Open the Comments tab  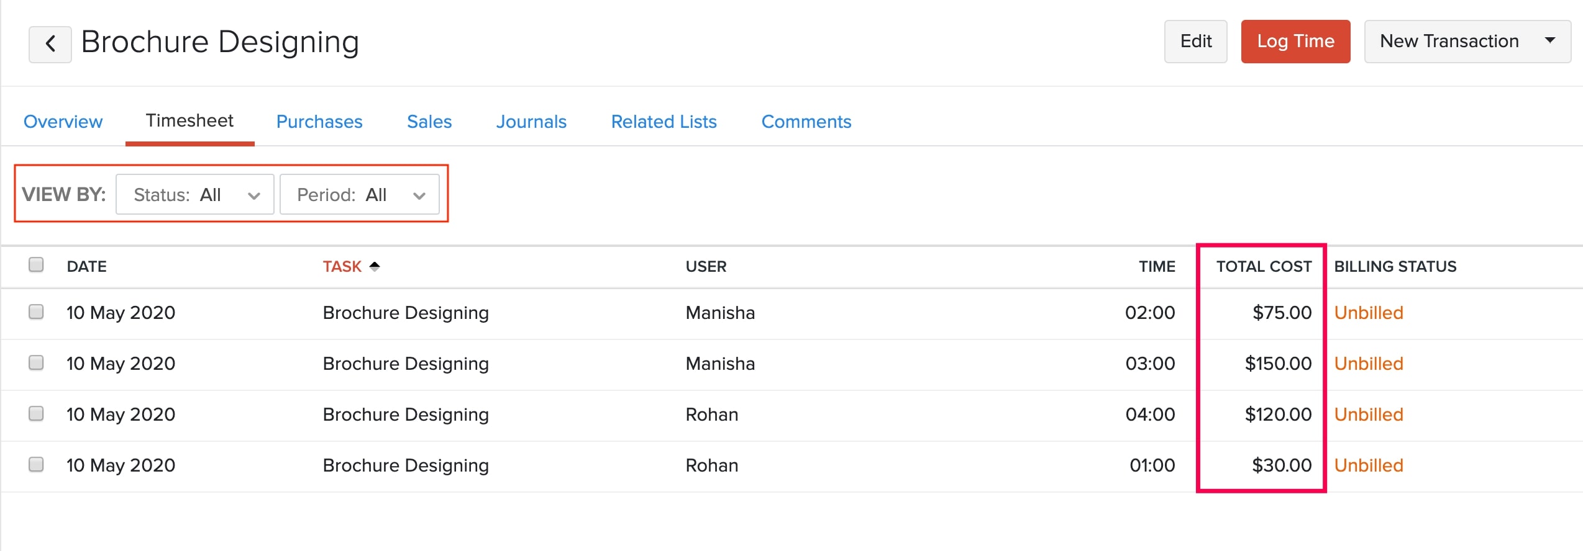pos(806,122)
